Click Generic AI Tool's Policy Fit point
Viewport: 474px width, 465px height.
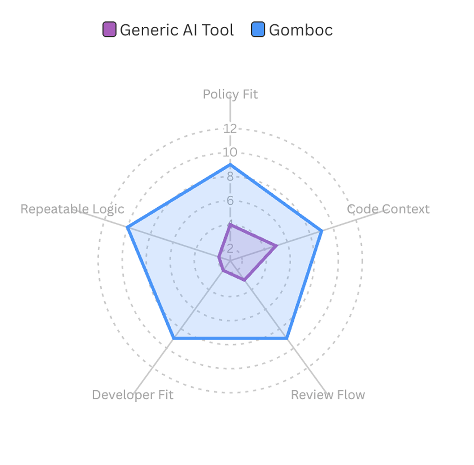point(230,225)
